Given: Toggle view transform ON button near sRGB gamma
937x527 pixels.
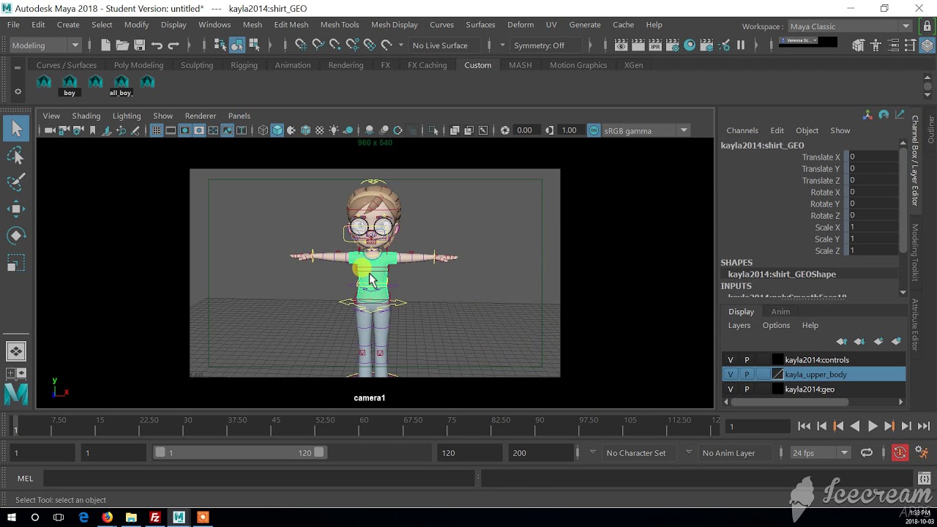Looking at the screenshot, I should click(594, 130).
